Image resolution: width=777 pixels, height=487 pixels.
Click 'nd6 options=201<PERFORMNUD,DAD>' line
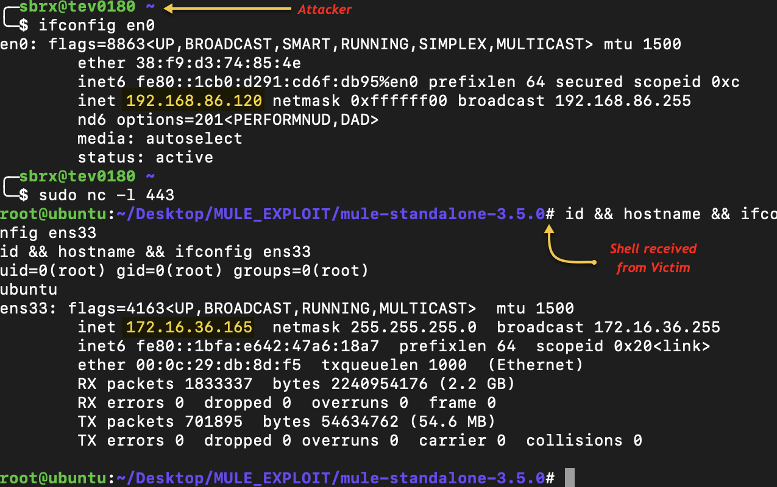[x=229, y=119]
